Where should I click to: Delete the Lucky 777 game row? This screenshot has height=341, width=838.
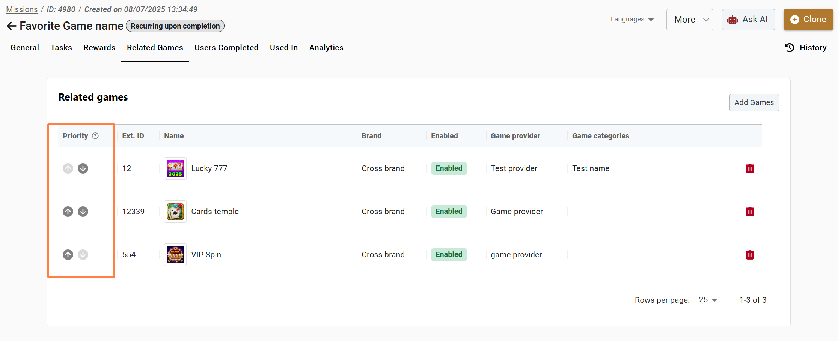click(x=749, y=168)
